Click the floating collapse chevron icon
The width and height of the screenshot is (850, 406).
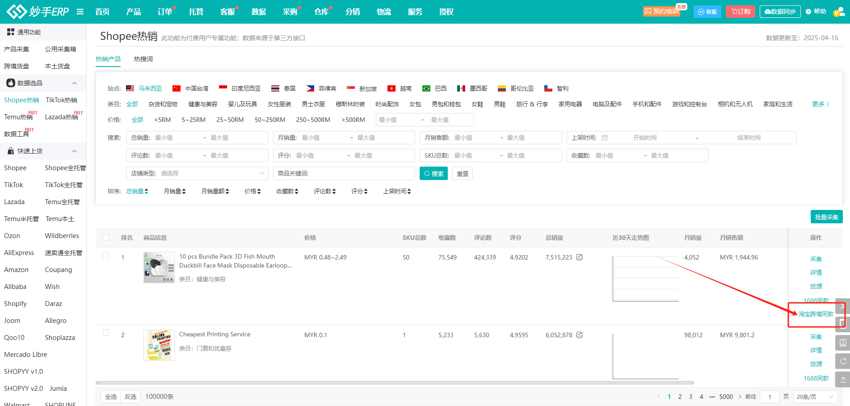[842, 306]
